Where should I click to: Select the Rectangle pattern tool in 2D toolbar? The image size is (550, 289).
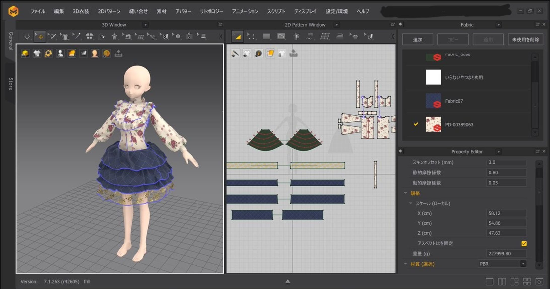point(266,37)
